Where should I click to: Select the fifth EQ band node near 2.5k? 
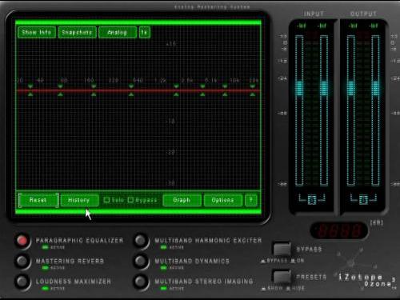click(x=176, y=90)
